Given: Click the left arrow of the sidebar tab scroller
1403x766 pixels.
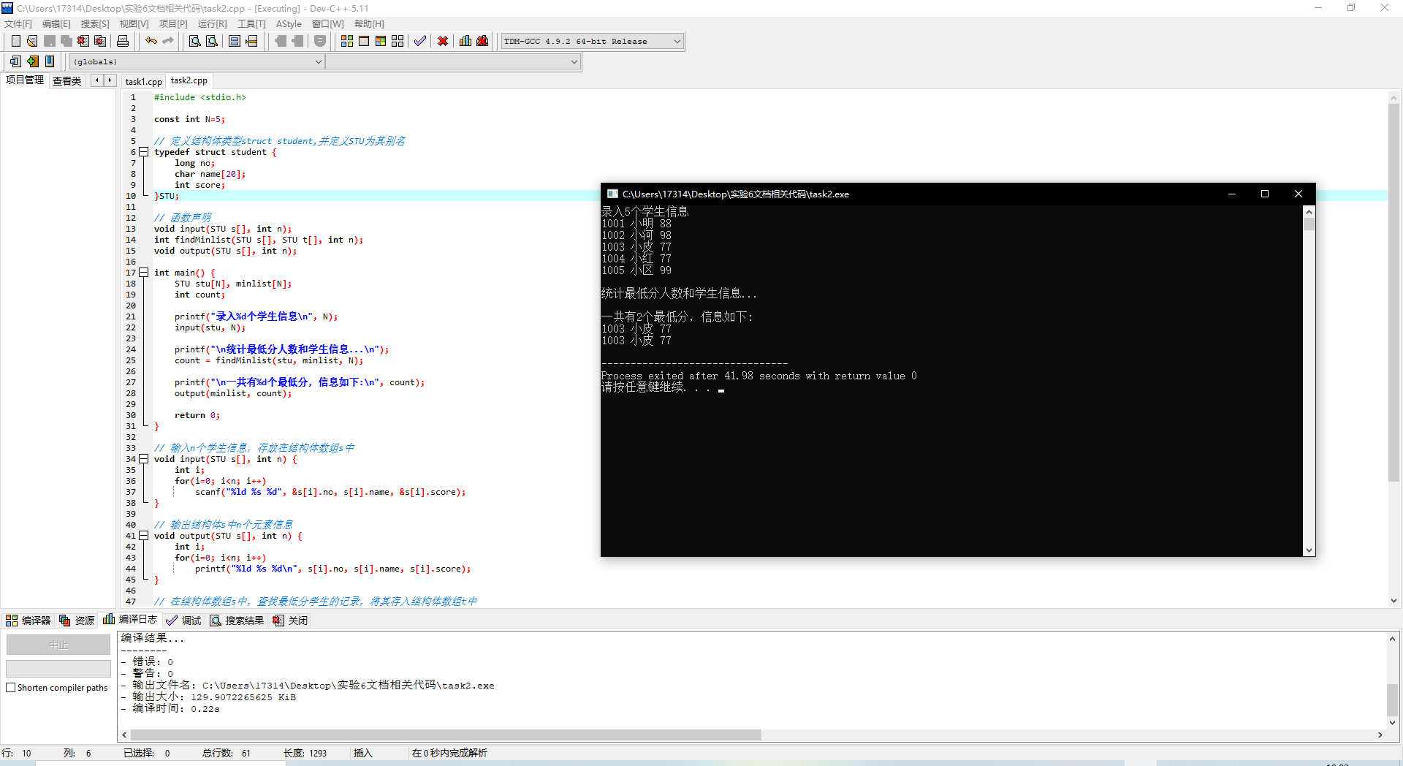Looking at the screenshot, I should click(96, 80).
